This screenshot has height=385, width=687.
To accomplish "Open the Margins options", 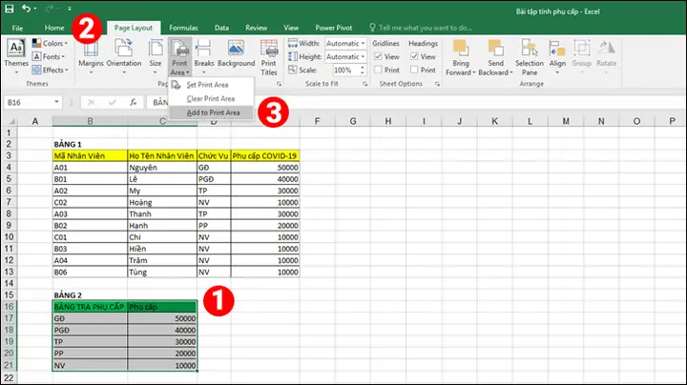I will pos(92,56).
